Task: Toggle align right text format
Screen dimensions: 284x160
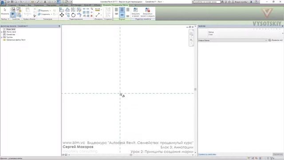Action: [128, 9]
